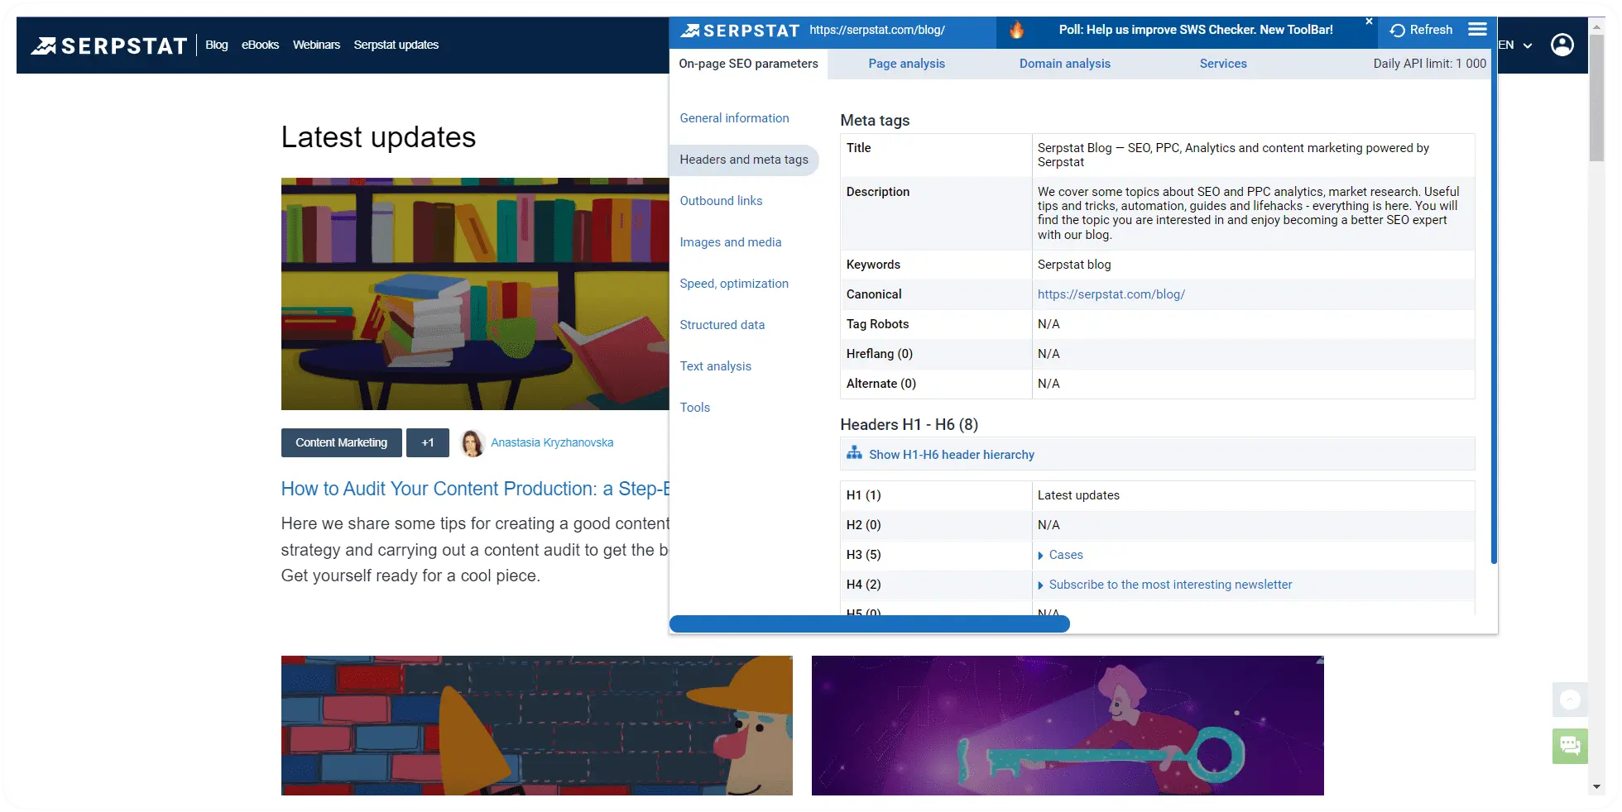
Task: Open the green chat widget
Action: click(x=1570, y=746)
